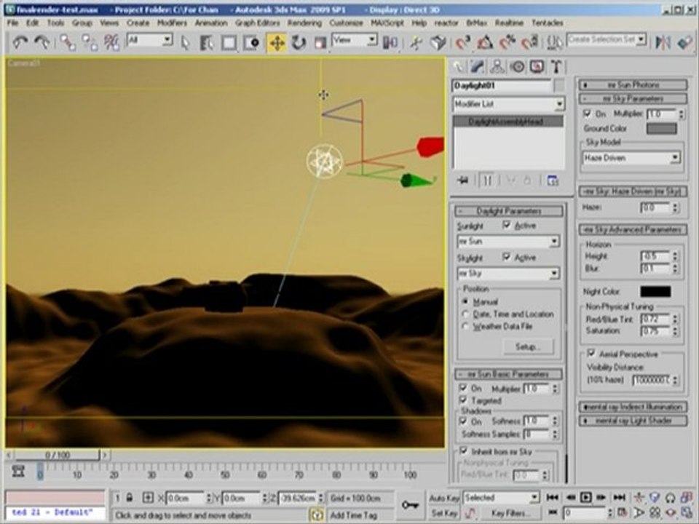Choose the Rectangular Selection Region tool
699x524 pixels.
click(x=229, y=43)
